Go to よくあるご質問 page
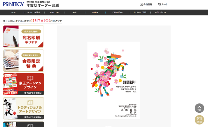208x127 pixels. click(140, 12)
